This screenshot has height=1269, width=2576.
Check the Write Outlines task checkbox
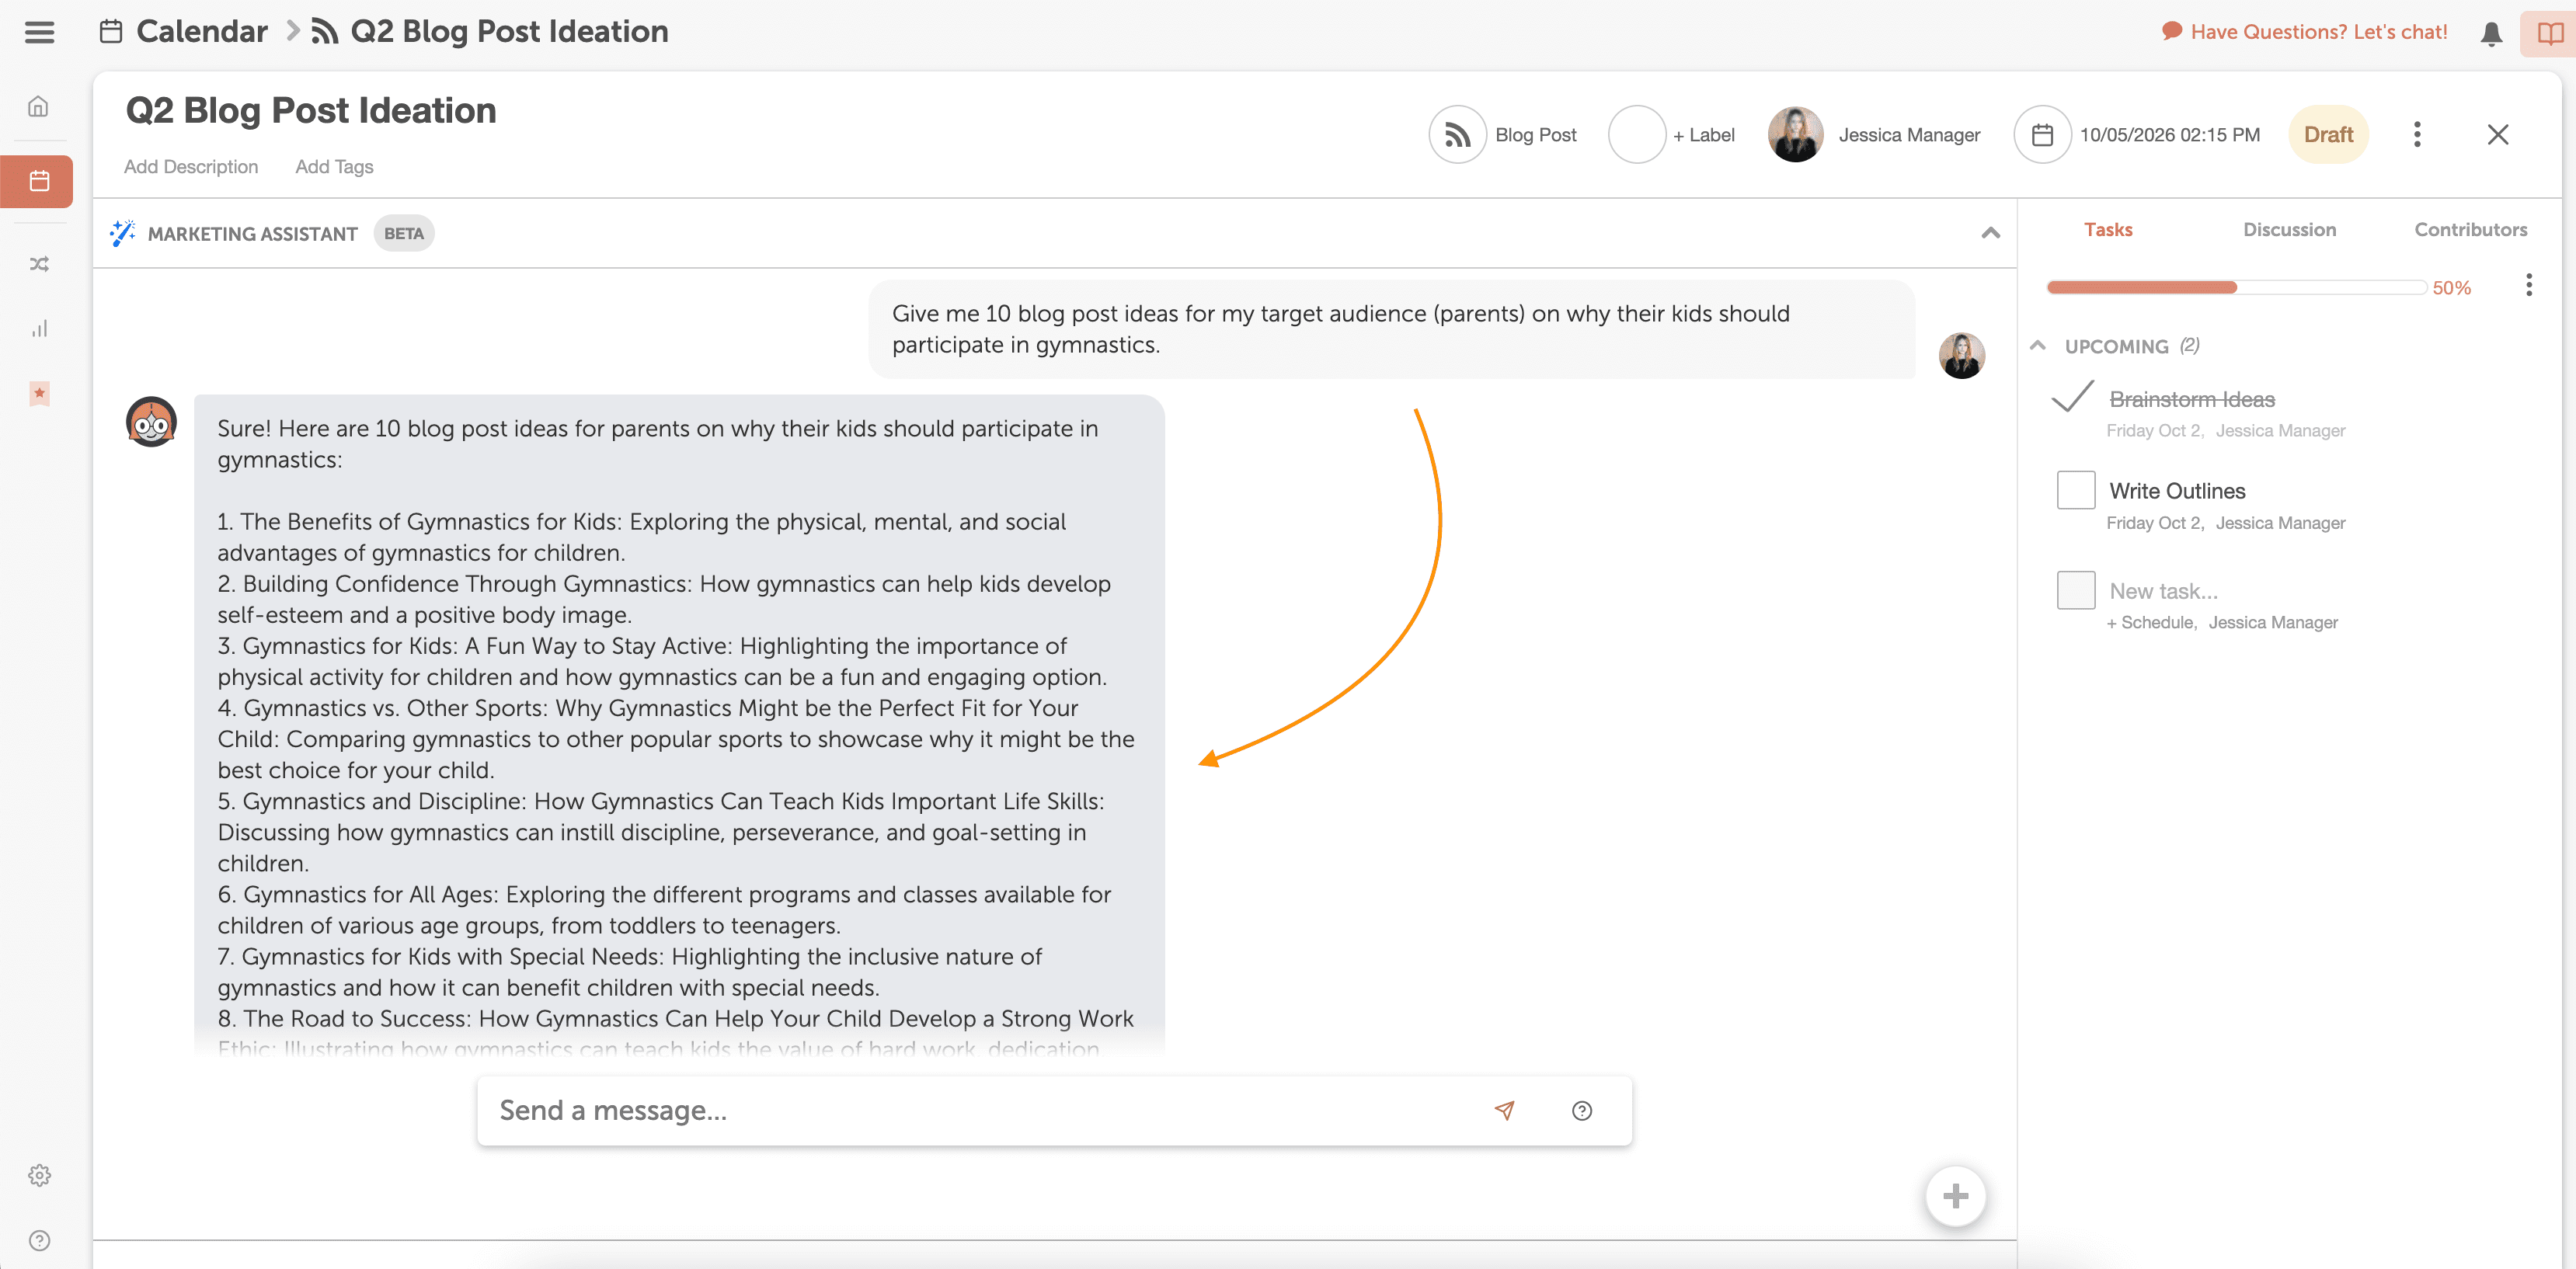[2075, 490]
